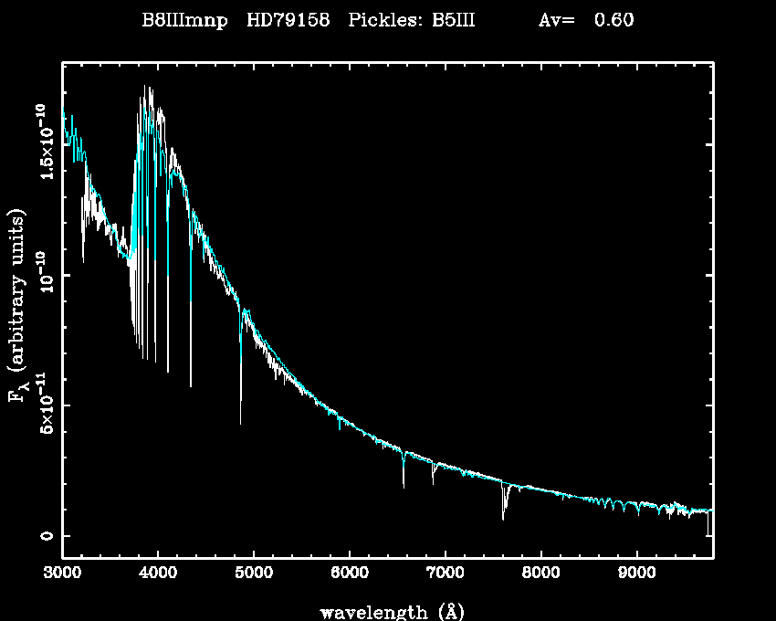Click the absorption line near 6560 Å

pos(404,473)
